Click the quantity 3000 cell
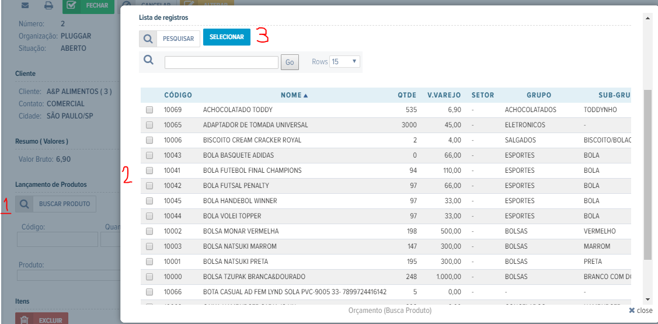 pyautogui.click(x=409, y=125)
